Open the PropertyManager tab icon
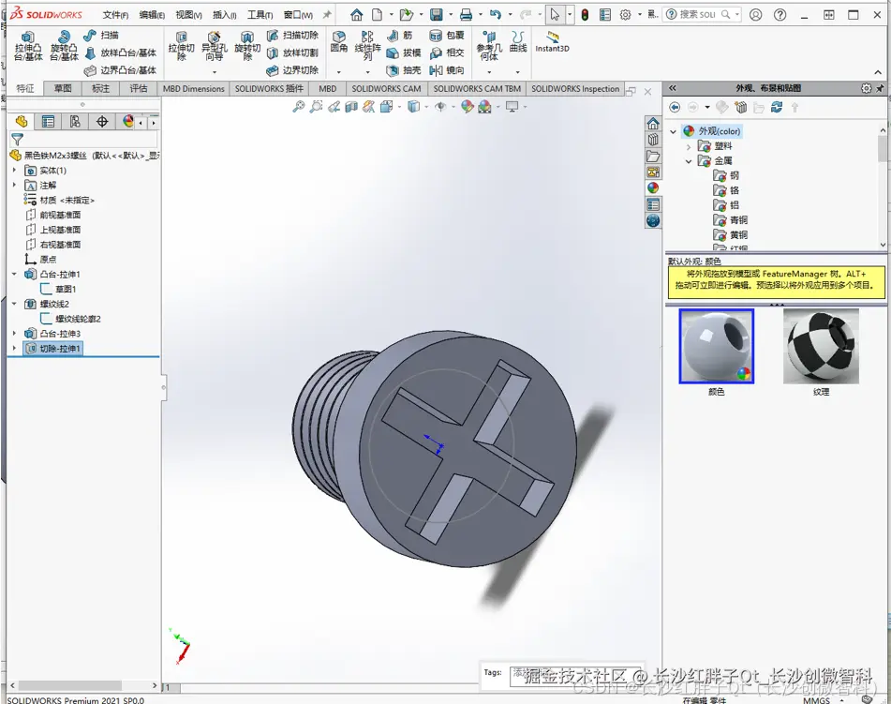Screen dimensions: 891x704 pyautogui.click(x=48, y=122)
